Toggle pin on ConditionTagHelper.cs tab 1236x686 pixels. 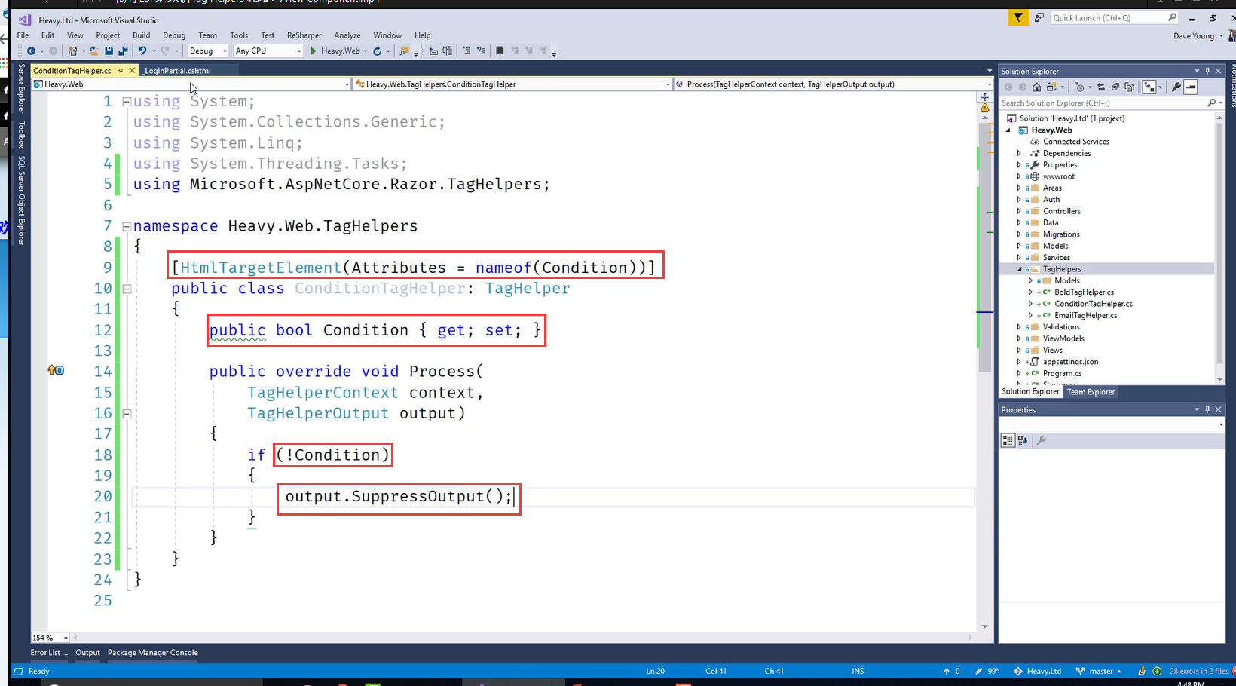pyautogui.click(x=120, y=70)
